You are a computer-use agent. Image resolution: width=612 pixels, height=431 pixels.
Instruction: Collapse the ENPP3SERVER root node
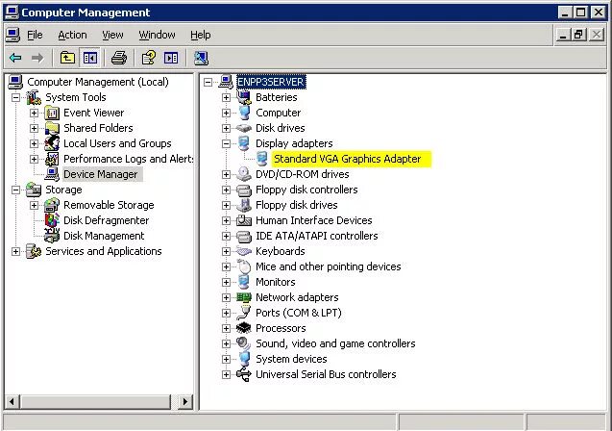click(x=208, y=82)
